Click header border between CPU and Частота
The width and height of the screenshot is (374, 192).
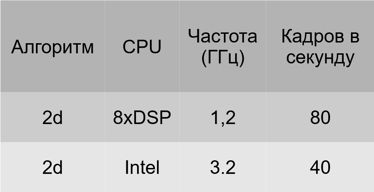tap(179, 46)
